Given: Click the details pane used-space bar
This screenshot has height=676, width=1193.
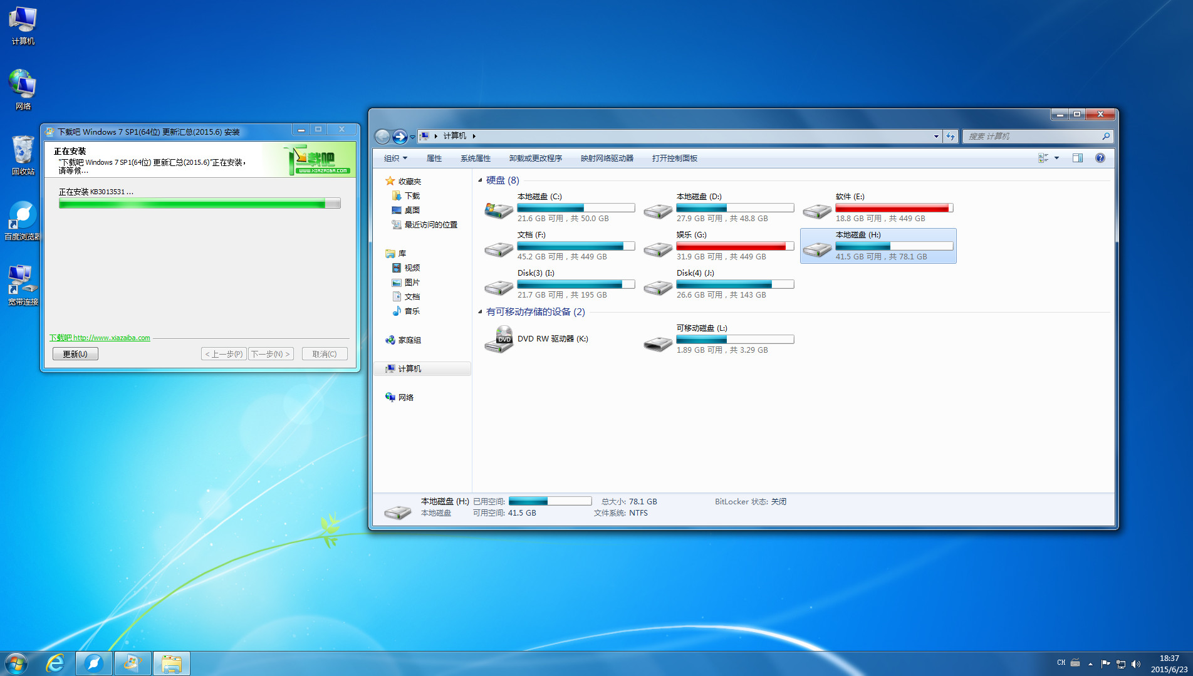Looking at the screenshot, I should 550,501.
